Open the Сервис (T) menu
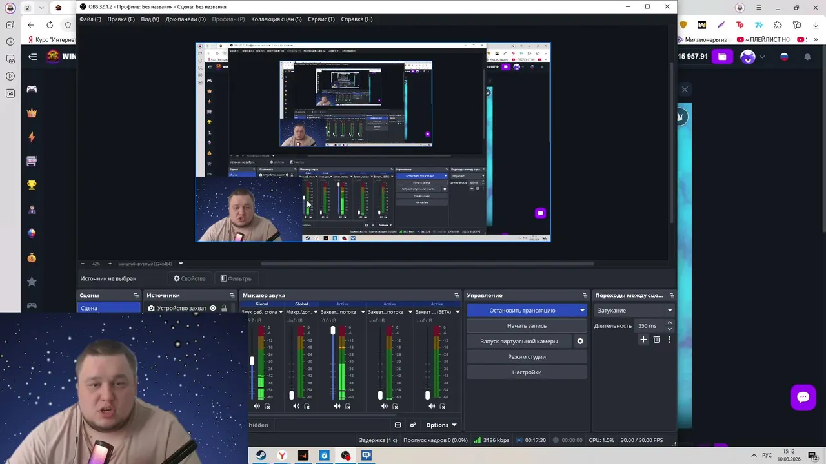 pos(321,19)
